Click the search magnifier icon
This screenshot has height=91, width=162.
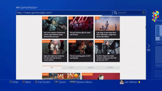point(115,13)
